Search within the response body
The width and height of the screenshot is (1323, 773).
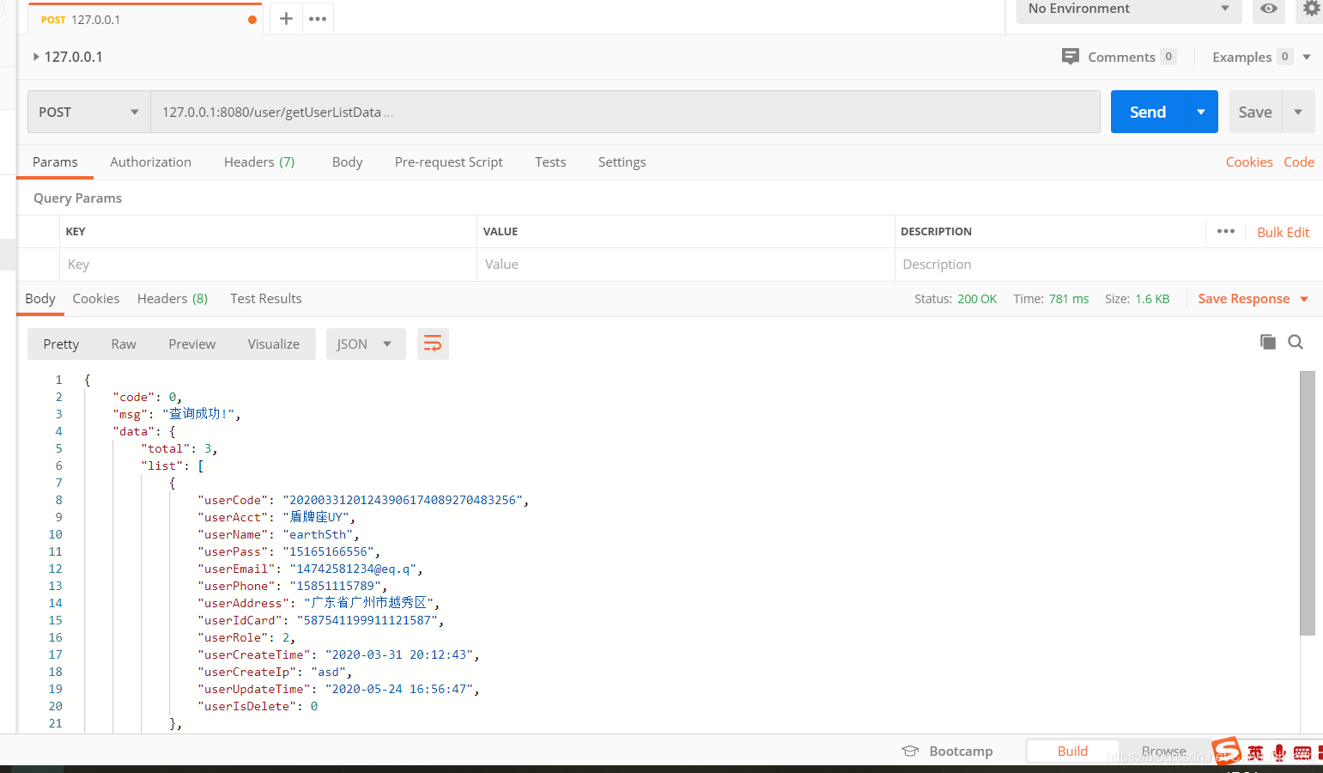pyautogui.click(x=1296, y=342)
